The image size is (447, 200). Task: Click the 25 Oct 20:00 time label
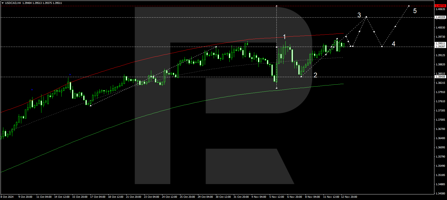[x=187, y=197]
